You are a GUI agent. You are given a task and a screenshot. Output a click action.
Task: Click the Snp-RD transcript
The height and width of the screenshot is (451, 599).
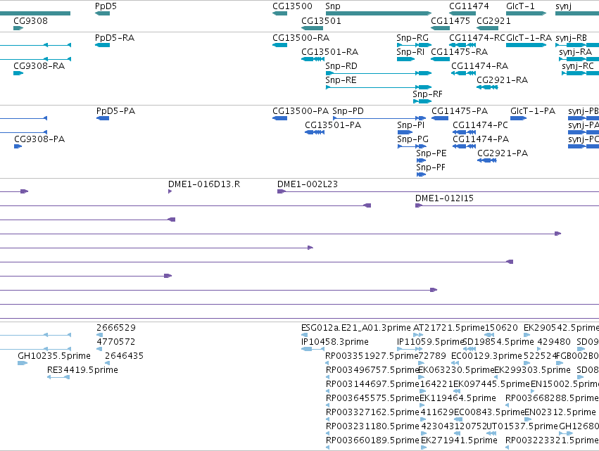[379, 73]
